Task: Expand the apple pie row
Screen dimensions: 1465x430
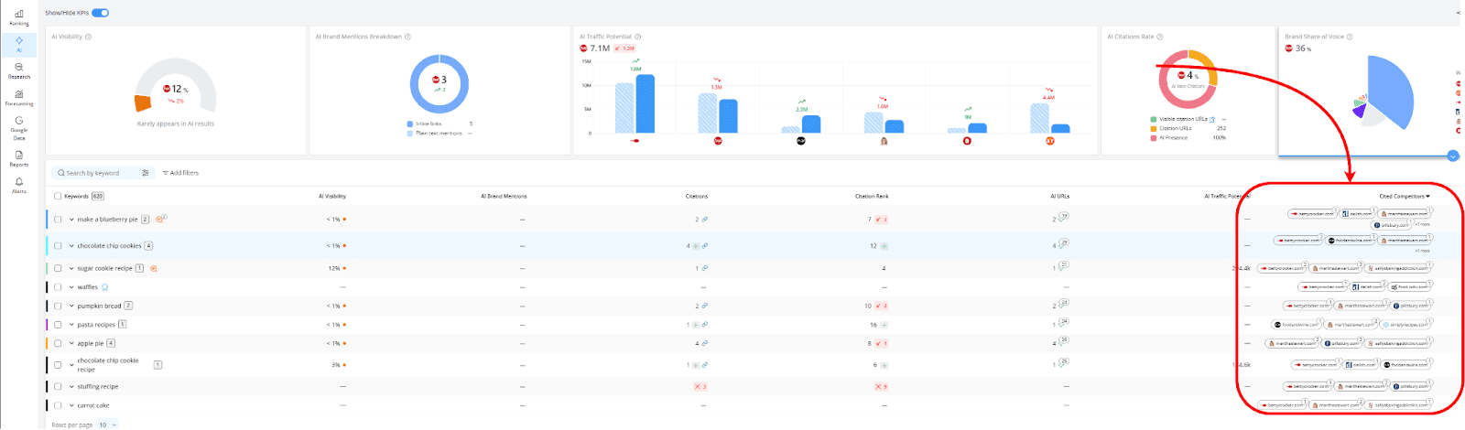Action: tap(71, 344)
